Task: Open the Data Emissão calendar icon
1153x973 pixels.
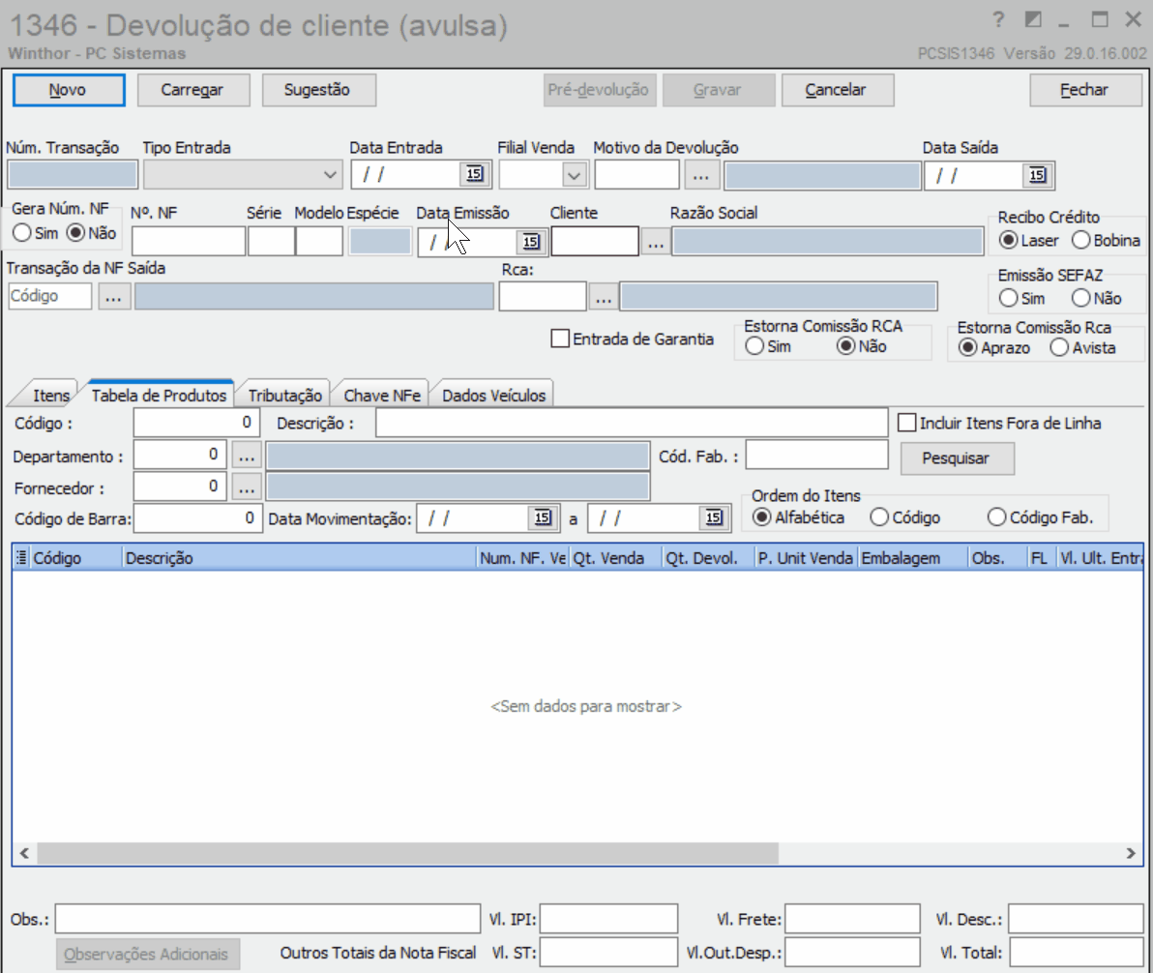Action: pyautogui.click(x=530, y=242)
